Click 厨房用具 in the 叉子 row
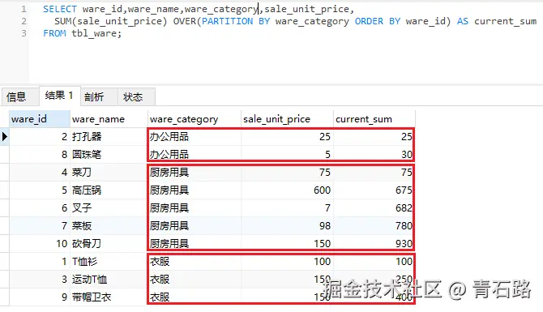The height and width of the screenshot is (312, 543). pos(169,207)
